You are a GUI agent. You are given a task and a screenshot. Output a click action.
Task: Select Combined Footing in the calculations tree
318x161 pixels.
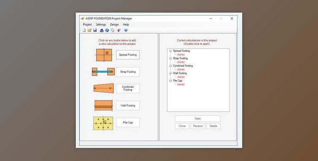click(183, 66)
